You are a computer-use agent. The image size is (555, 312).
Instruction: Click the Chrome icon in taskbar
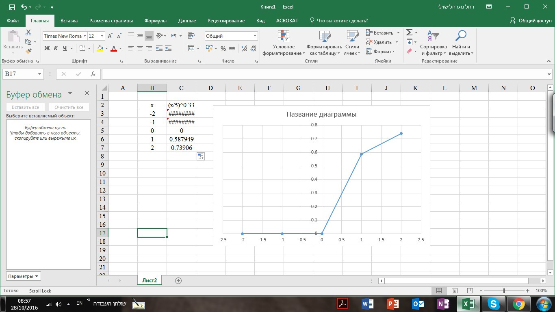point(518,304)
